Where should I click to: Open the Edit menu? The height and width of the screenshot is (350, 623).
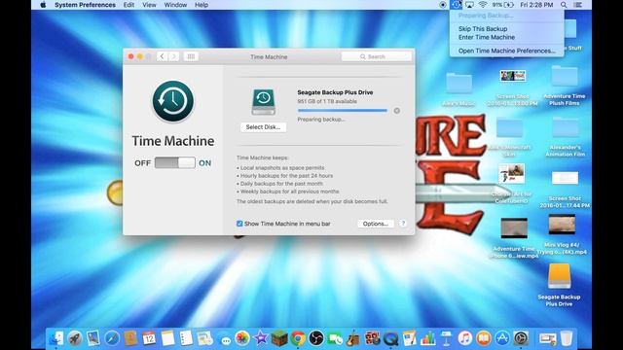coord(128,5)
